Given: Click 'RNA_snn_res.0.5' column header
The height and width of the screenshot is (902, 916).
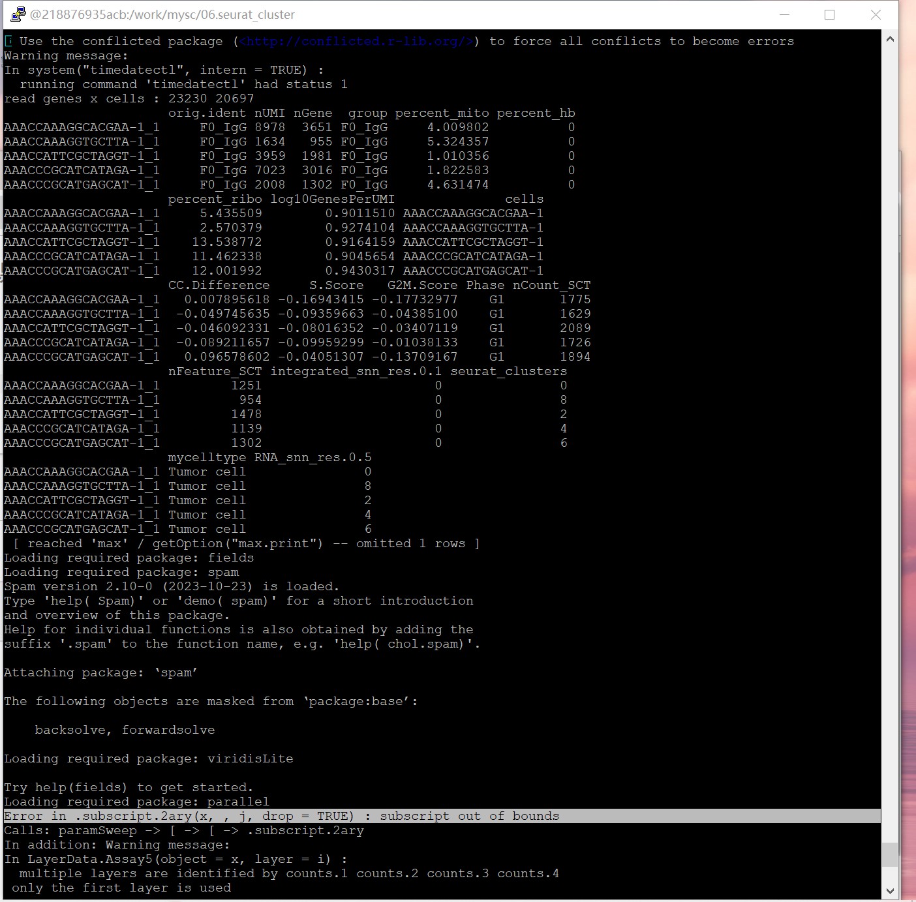Looking at the screenshot, I should point(313,457).
